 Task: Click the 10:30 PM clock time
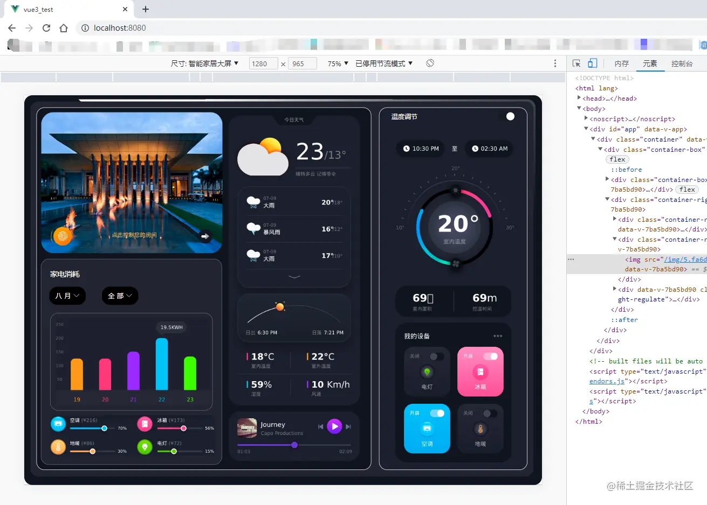[x=421, y=149]
